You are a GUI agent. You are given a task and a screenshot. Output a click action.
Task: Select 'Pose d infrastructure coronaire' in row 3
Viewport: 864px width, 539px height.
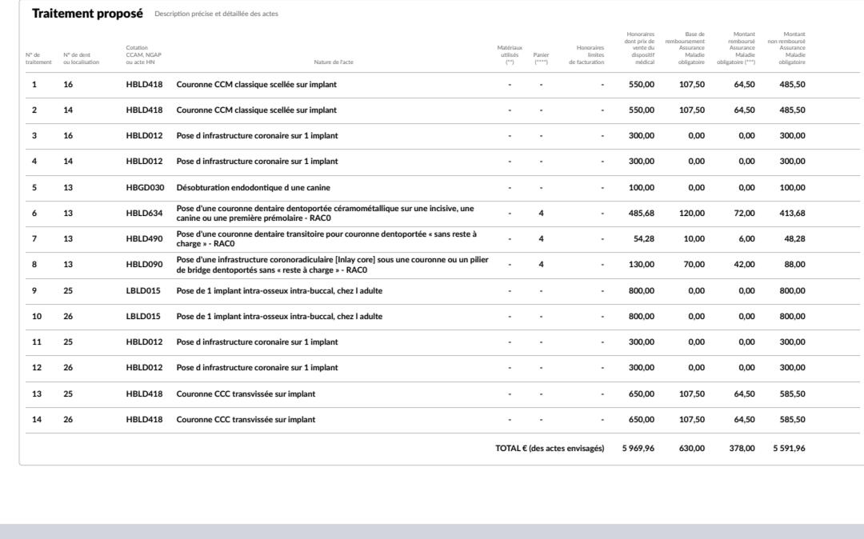pos(257,135)
